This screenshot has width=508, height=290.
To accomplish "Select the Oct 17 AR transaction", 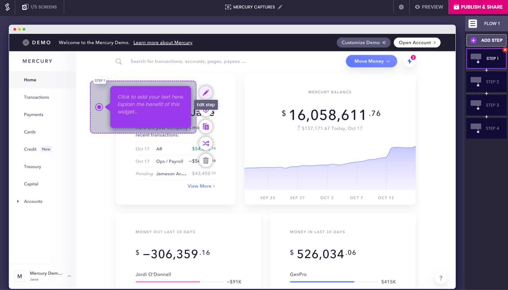I will coord(176,149).
